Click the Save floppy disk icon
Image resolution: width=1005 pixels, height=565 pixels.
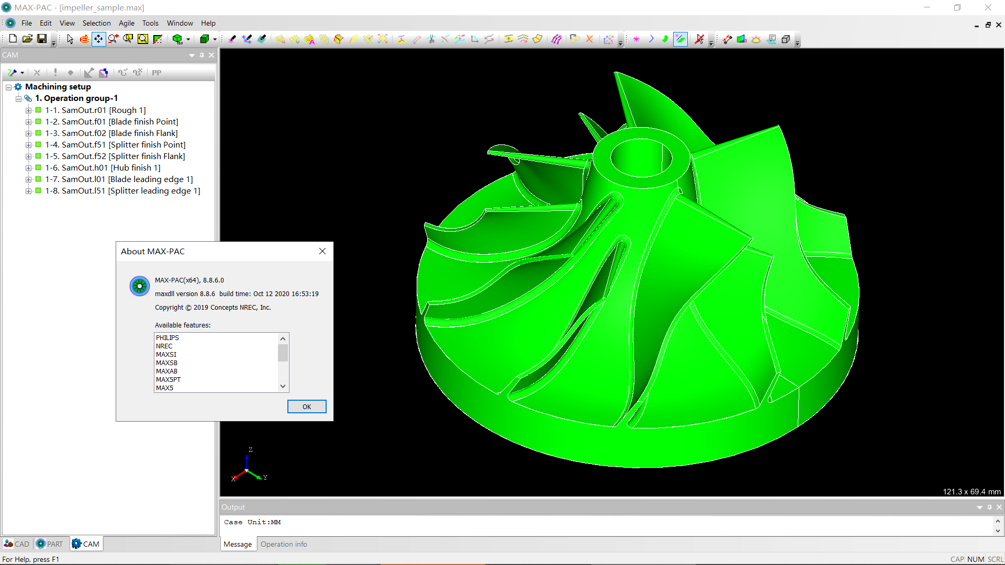42,39
